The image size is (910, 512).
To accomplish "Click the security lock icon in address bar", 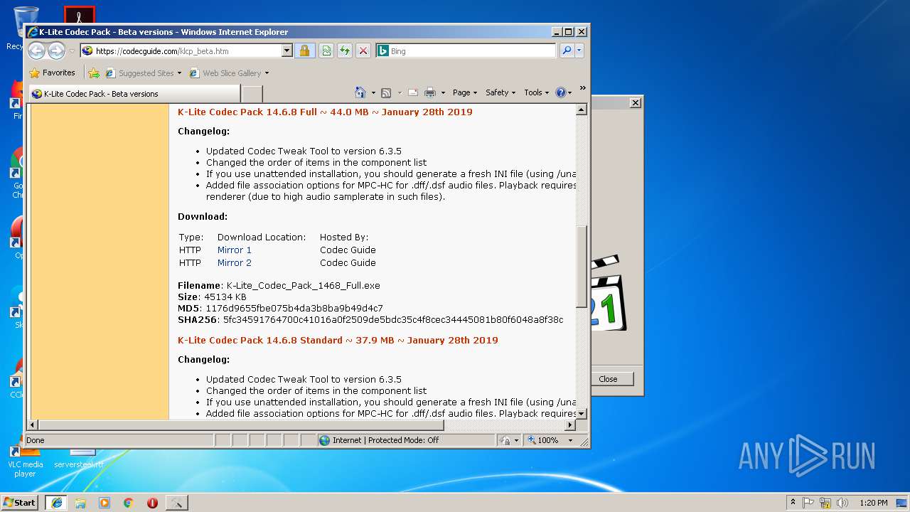I will [x=304, y=50].
